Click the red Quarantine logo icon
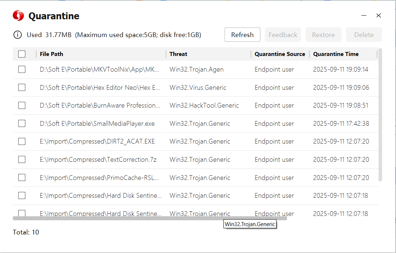Image resolution: width=396 pixels, height=253 pixels. pos(18,16)
